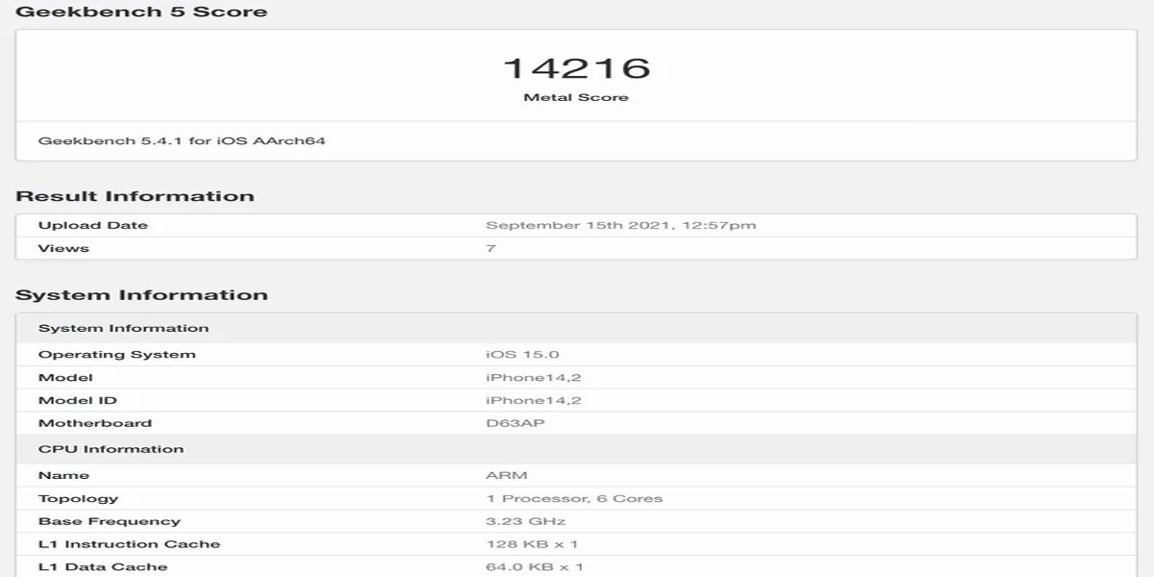This screenshot has height=577, width=1154.
Task: Select the Upload Date row
Action: 91,224
